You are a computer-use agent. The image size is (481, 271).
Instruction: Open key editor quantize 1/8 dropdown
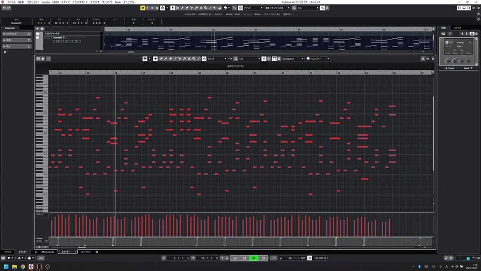[250, 59]
